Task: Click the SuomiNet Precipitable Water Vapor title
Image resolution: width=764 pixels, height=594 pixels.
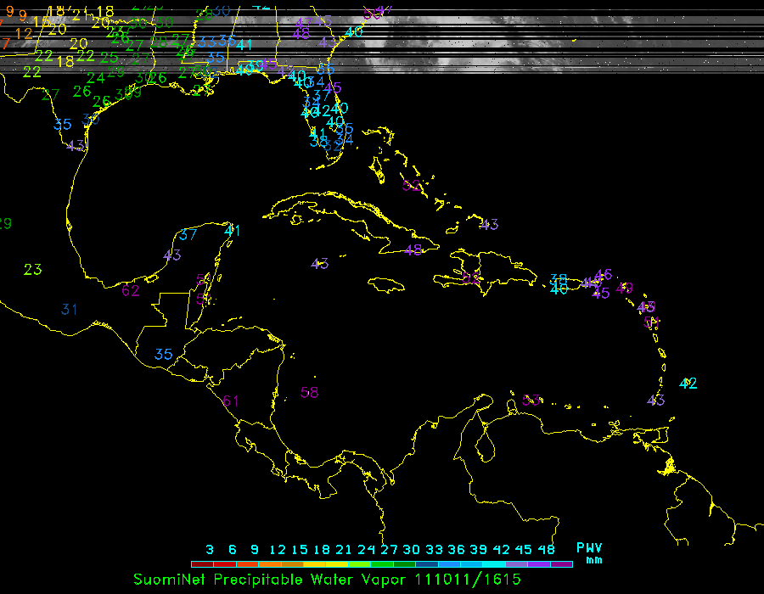Action: tap(272, 580)
